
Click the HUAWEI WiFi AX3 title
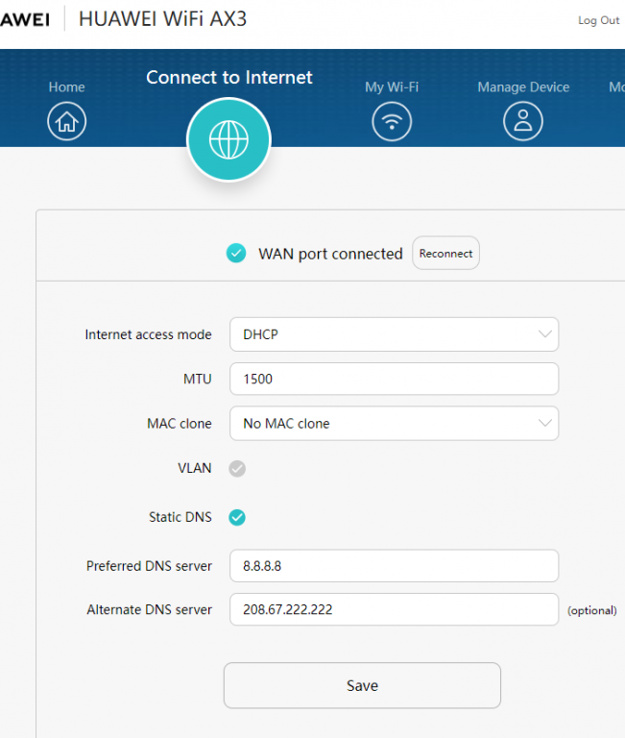point(162,19)
